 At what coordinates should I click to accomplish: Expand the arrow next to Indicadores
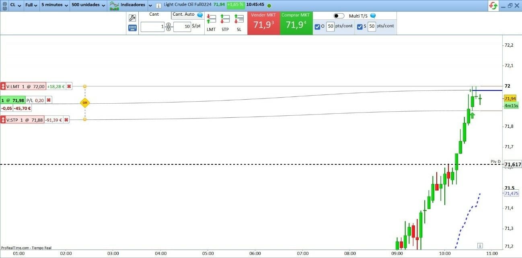coord(150,6)
